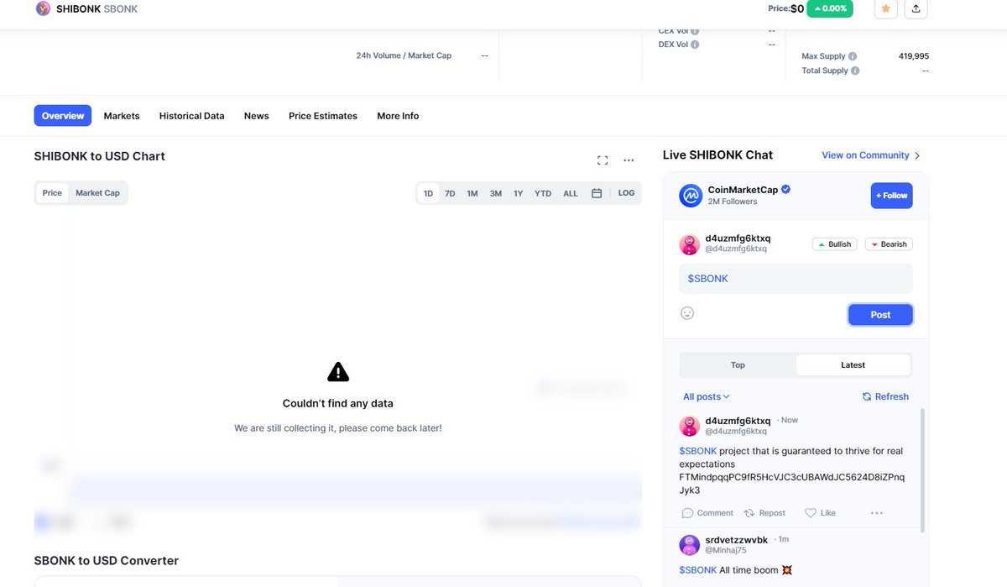Switch chart to Market Cap
This screenshot has width=1007, height=587.
[97, 193]
